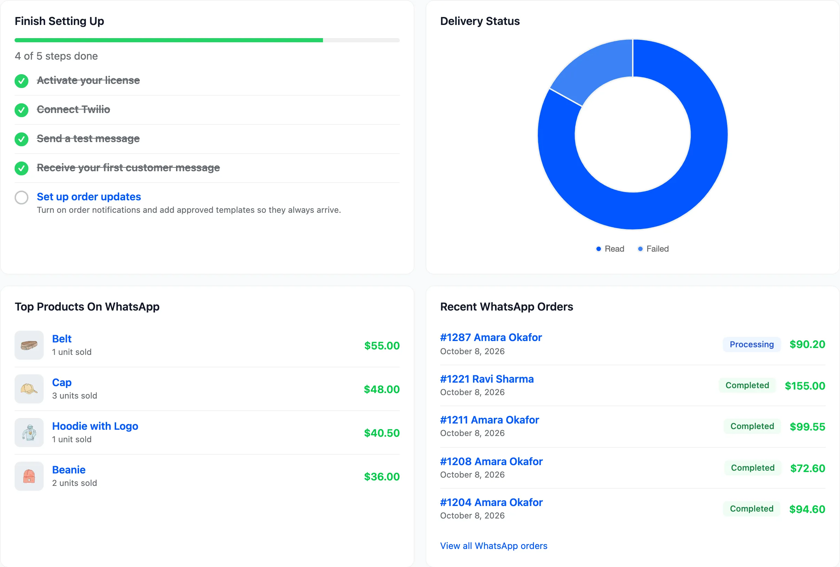This screenshot has height=567, width=840.
Task: Click the struck-through Activate your license text
Action: click(88, 80)
